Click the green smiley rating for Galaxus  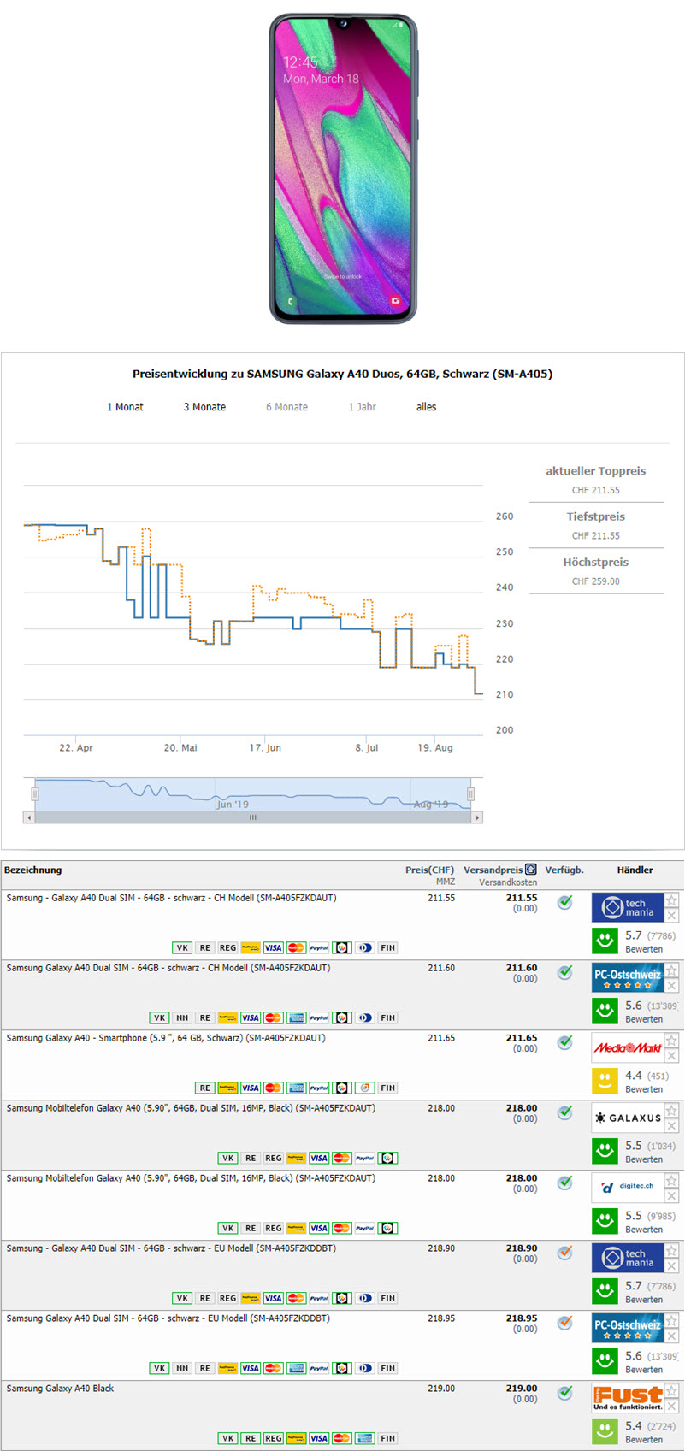point(605,1151)
